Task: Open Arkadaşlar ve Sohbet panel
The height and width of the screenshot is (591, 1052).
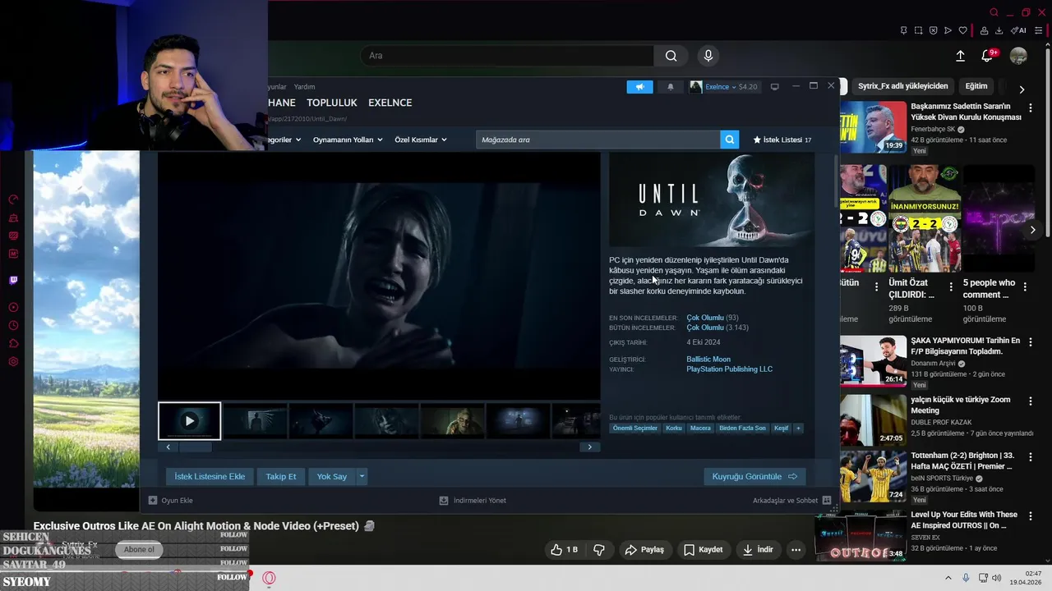Action: (792, 500)
